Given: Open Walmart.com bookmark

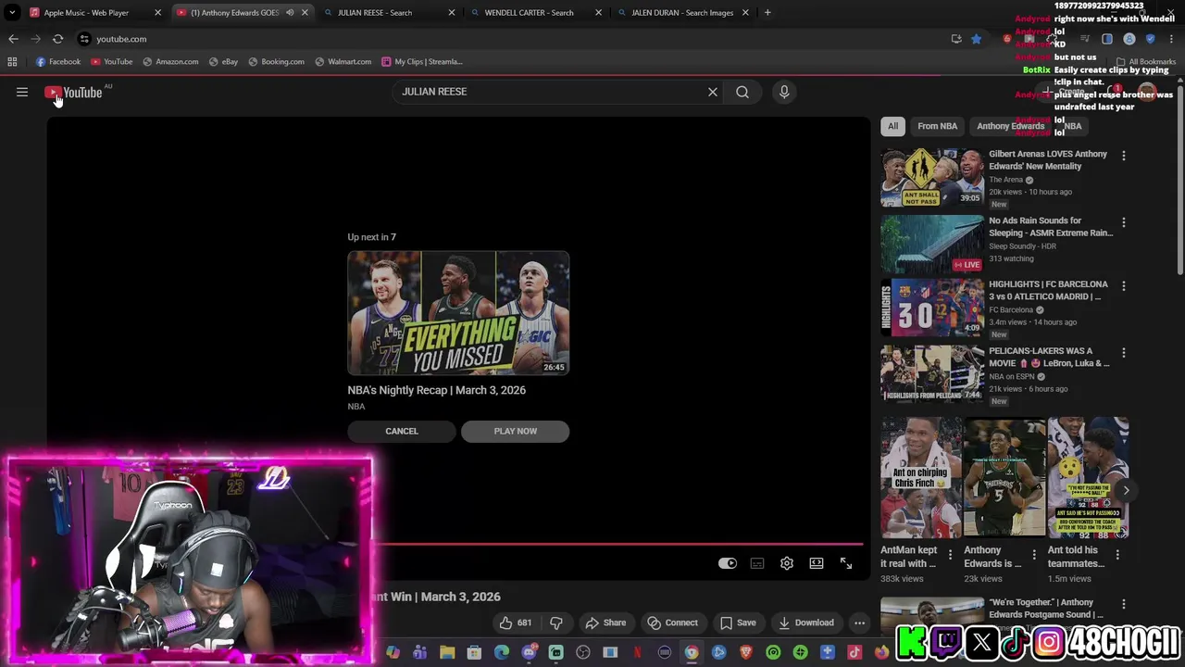Looking at the screenshot, I should tap(343, 61).
